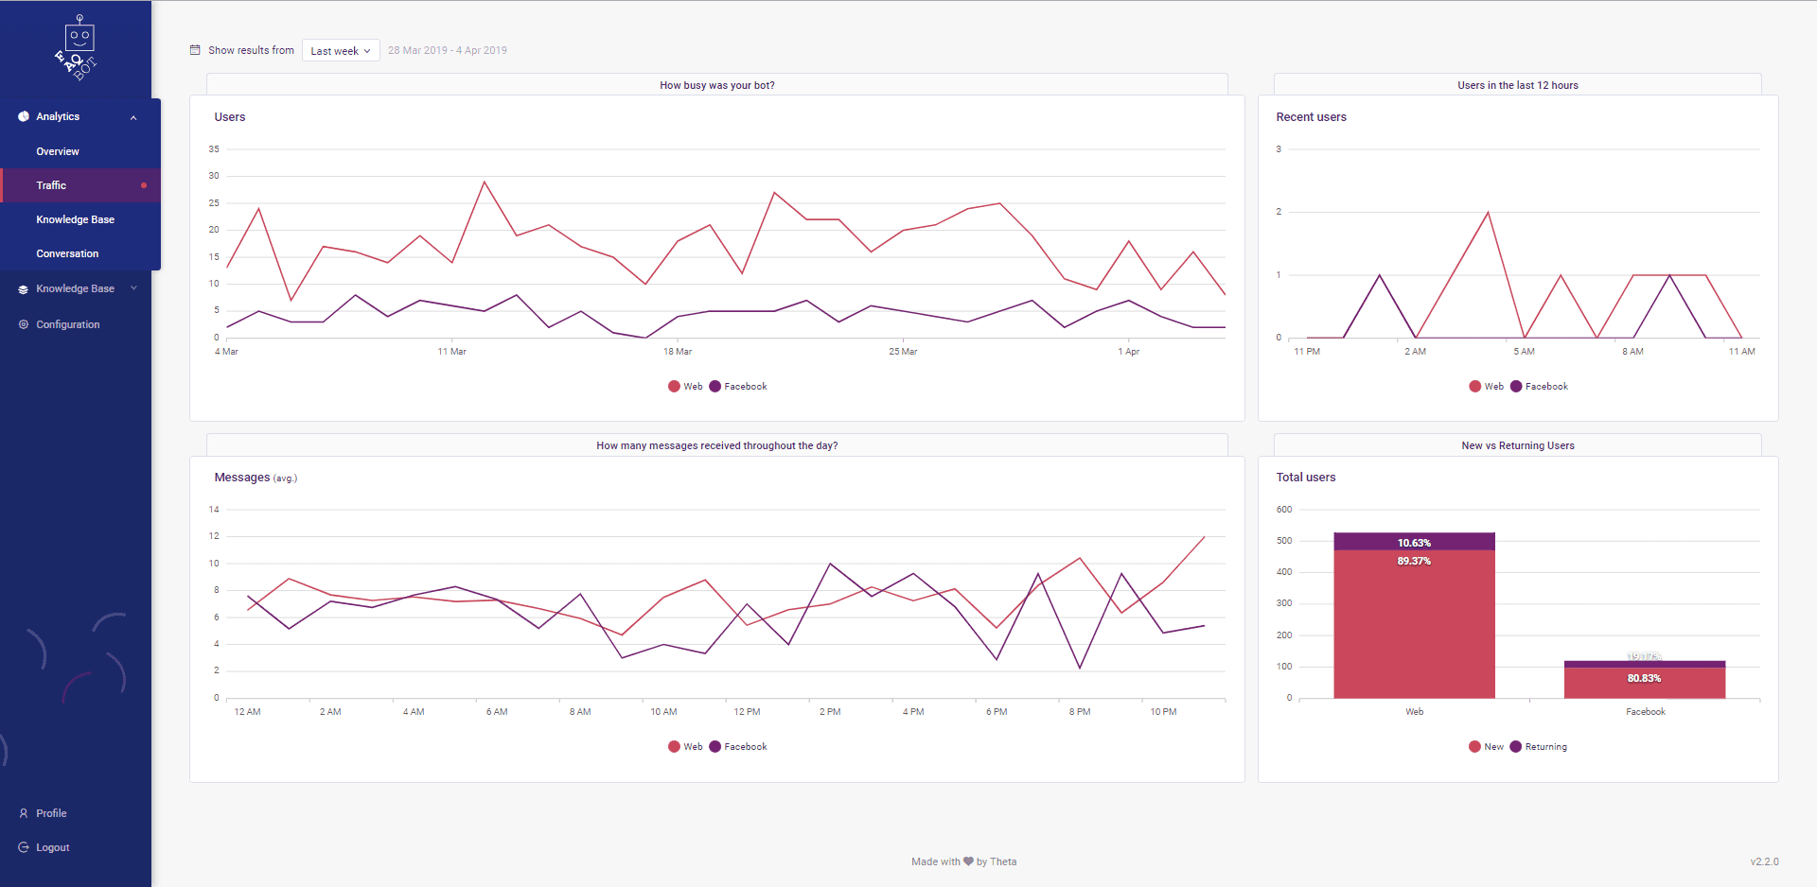Go to the Conversation analytics page

tap(67, 253)
